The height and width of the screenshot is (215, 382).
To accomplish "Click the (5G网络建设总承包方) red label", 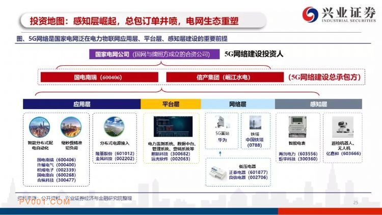I will pyautogui.click(x=324, y=77).
